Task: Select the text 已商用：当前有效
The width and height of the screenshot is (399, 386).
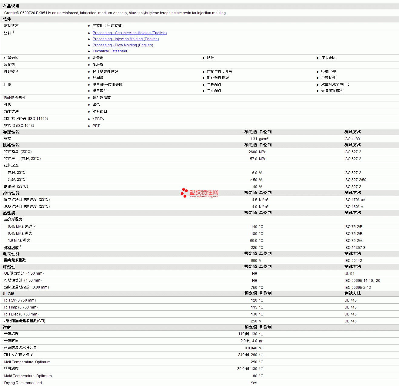Action: click(107, 26)
